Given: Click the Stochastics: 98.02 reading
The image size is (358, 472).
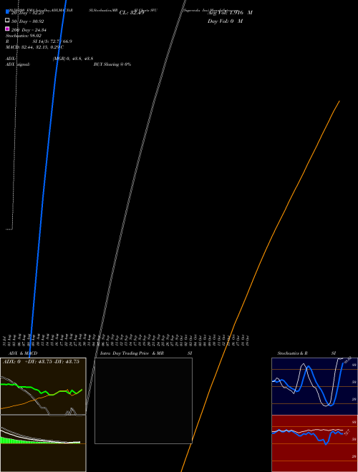Looking at the screenshot, I should pos(24,36).
